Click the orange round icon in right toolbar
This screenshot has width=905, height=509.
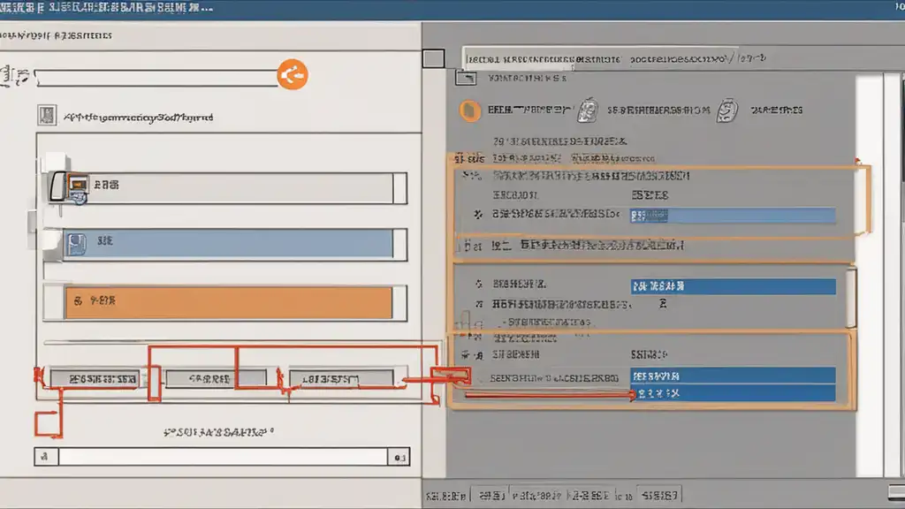(470, 110)
